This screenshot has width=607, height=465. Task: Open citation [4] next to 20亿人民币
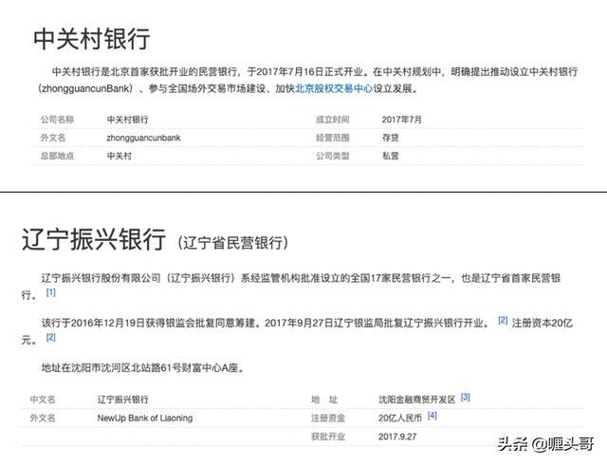(x=432, y=416)
